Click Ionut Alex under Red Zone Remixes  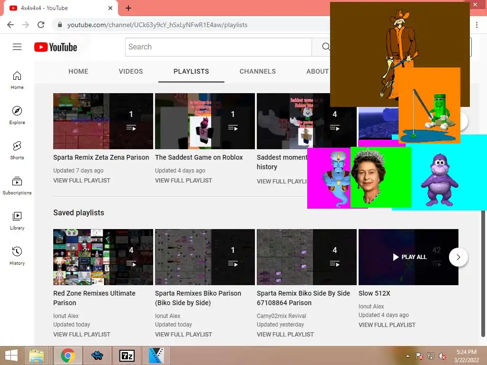tap(66, 316)
